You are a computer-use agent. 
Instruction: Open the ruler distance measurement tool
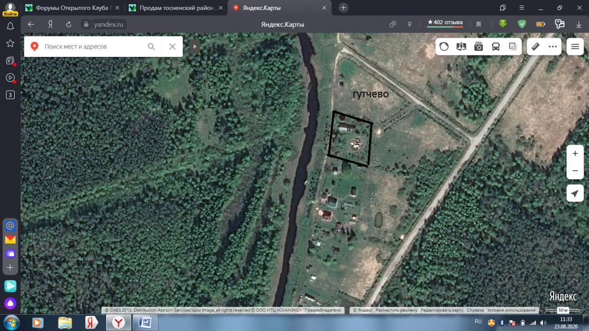535,47
